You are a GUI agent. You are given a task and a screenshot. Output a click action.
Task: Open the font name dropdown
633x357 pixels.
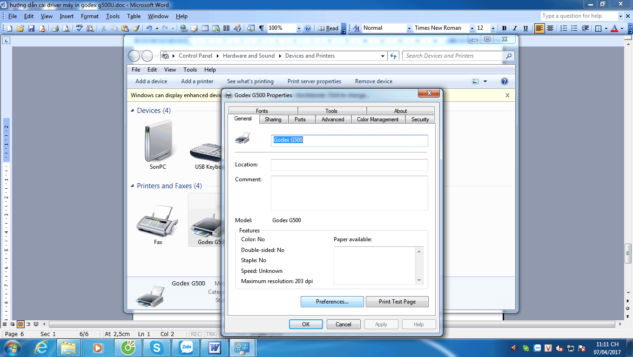click(472, 28)
